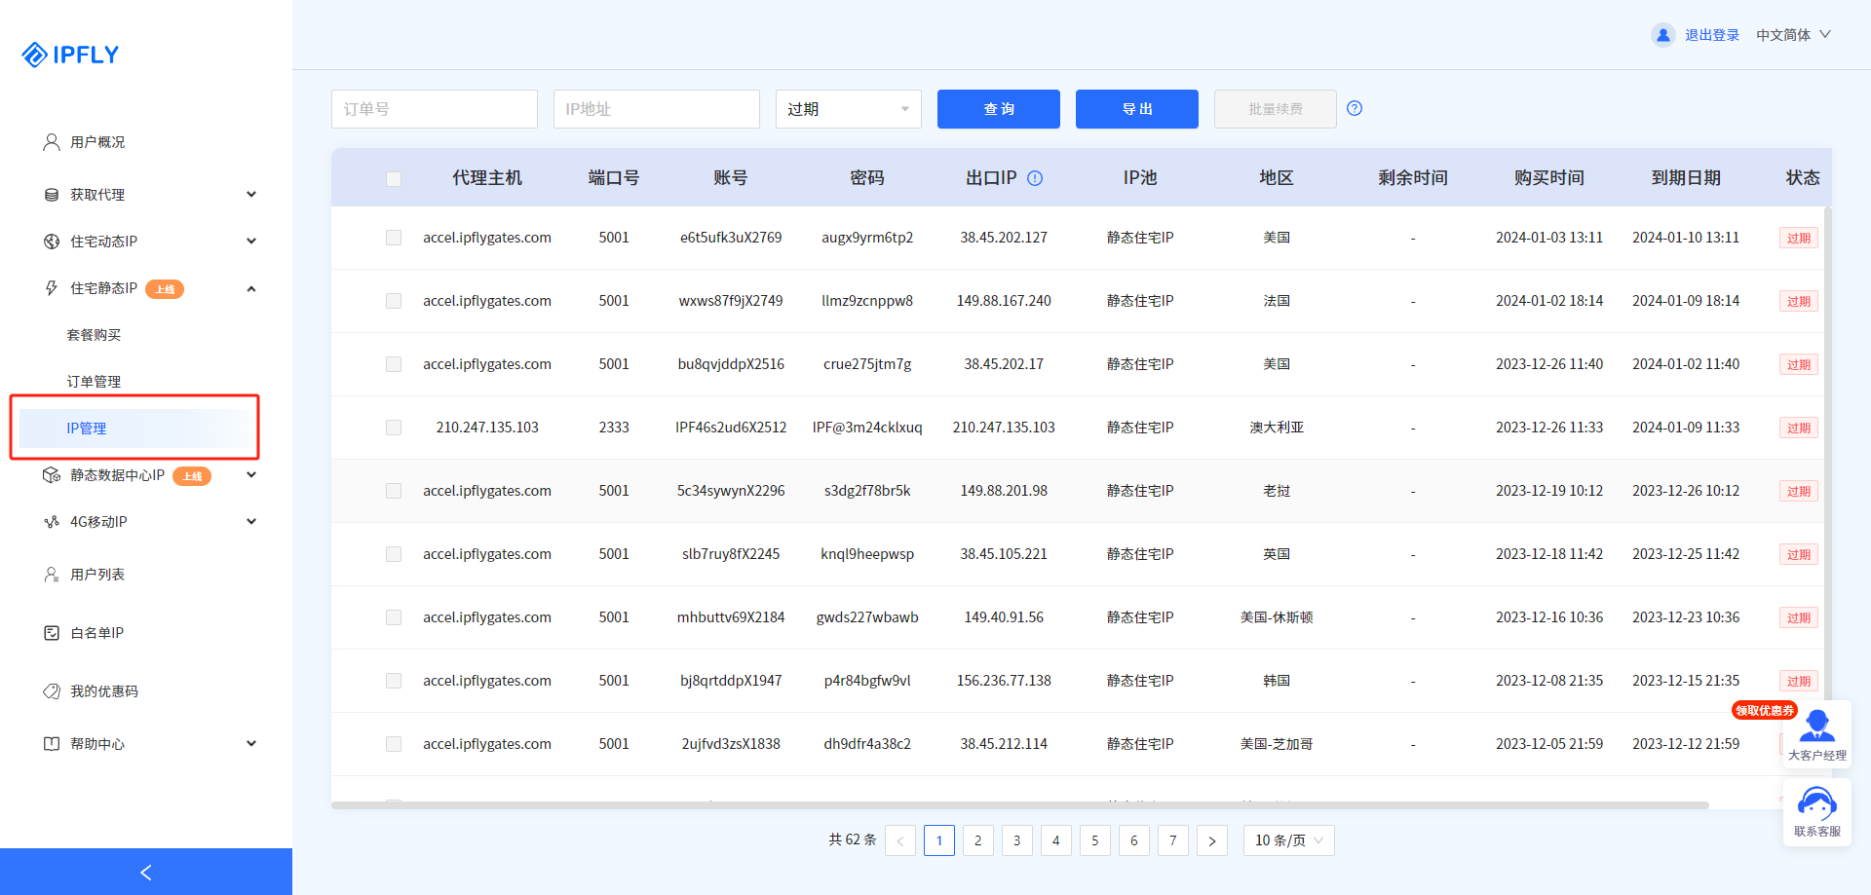The image size is (1871, 895).
Task: Click the horizontal scrollbar under the table
Action: pos(1019,805)
